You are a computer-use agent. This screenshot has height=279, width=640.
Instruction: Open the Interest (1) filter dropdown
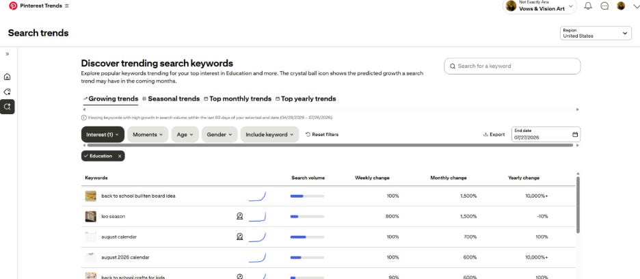point(103,135)
